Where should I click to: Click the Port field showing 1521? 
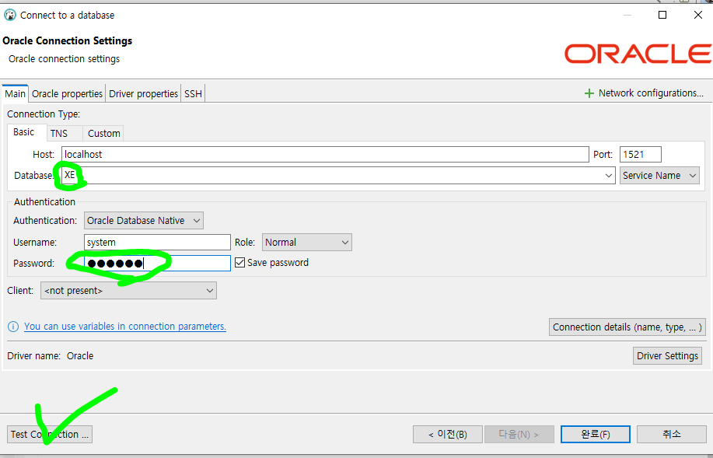[640, 154]
